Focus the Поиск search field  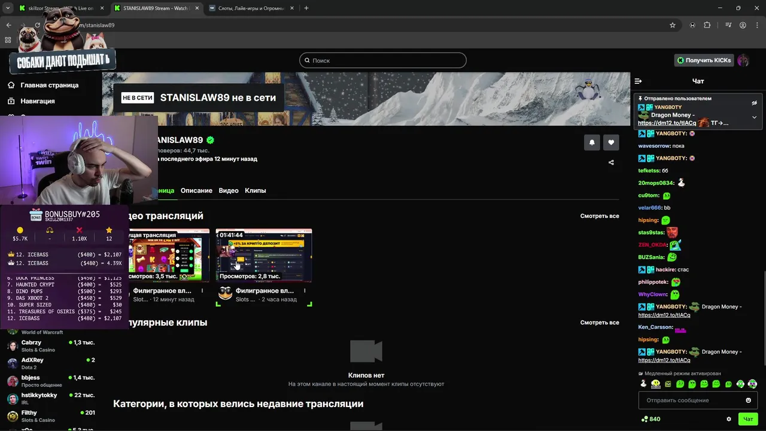tap(382, 60)
